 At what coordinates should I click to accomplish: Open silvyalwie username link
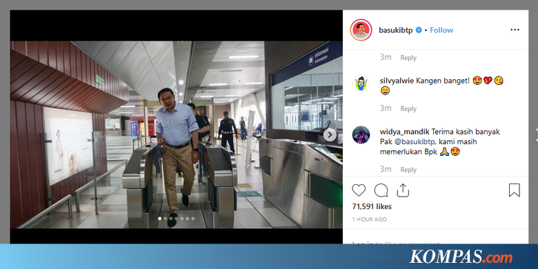pyautogui.click(x=397, y=81)
